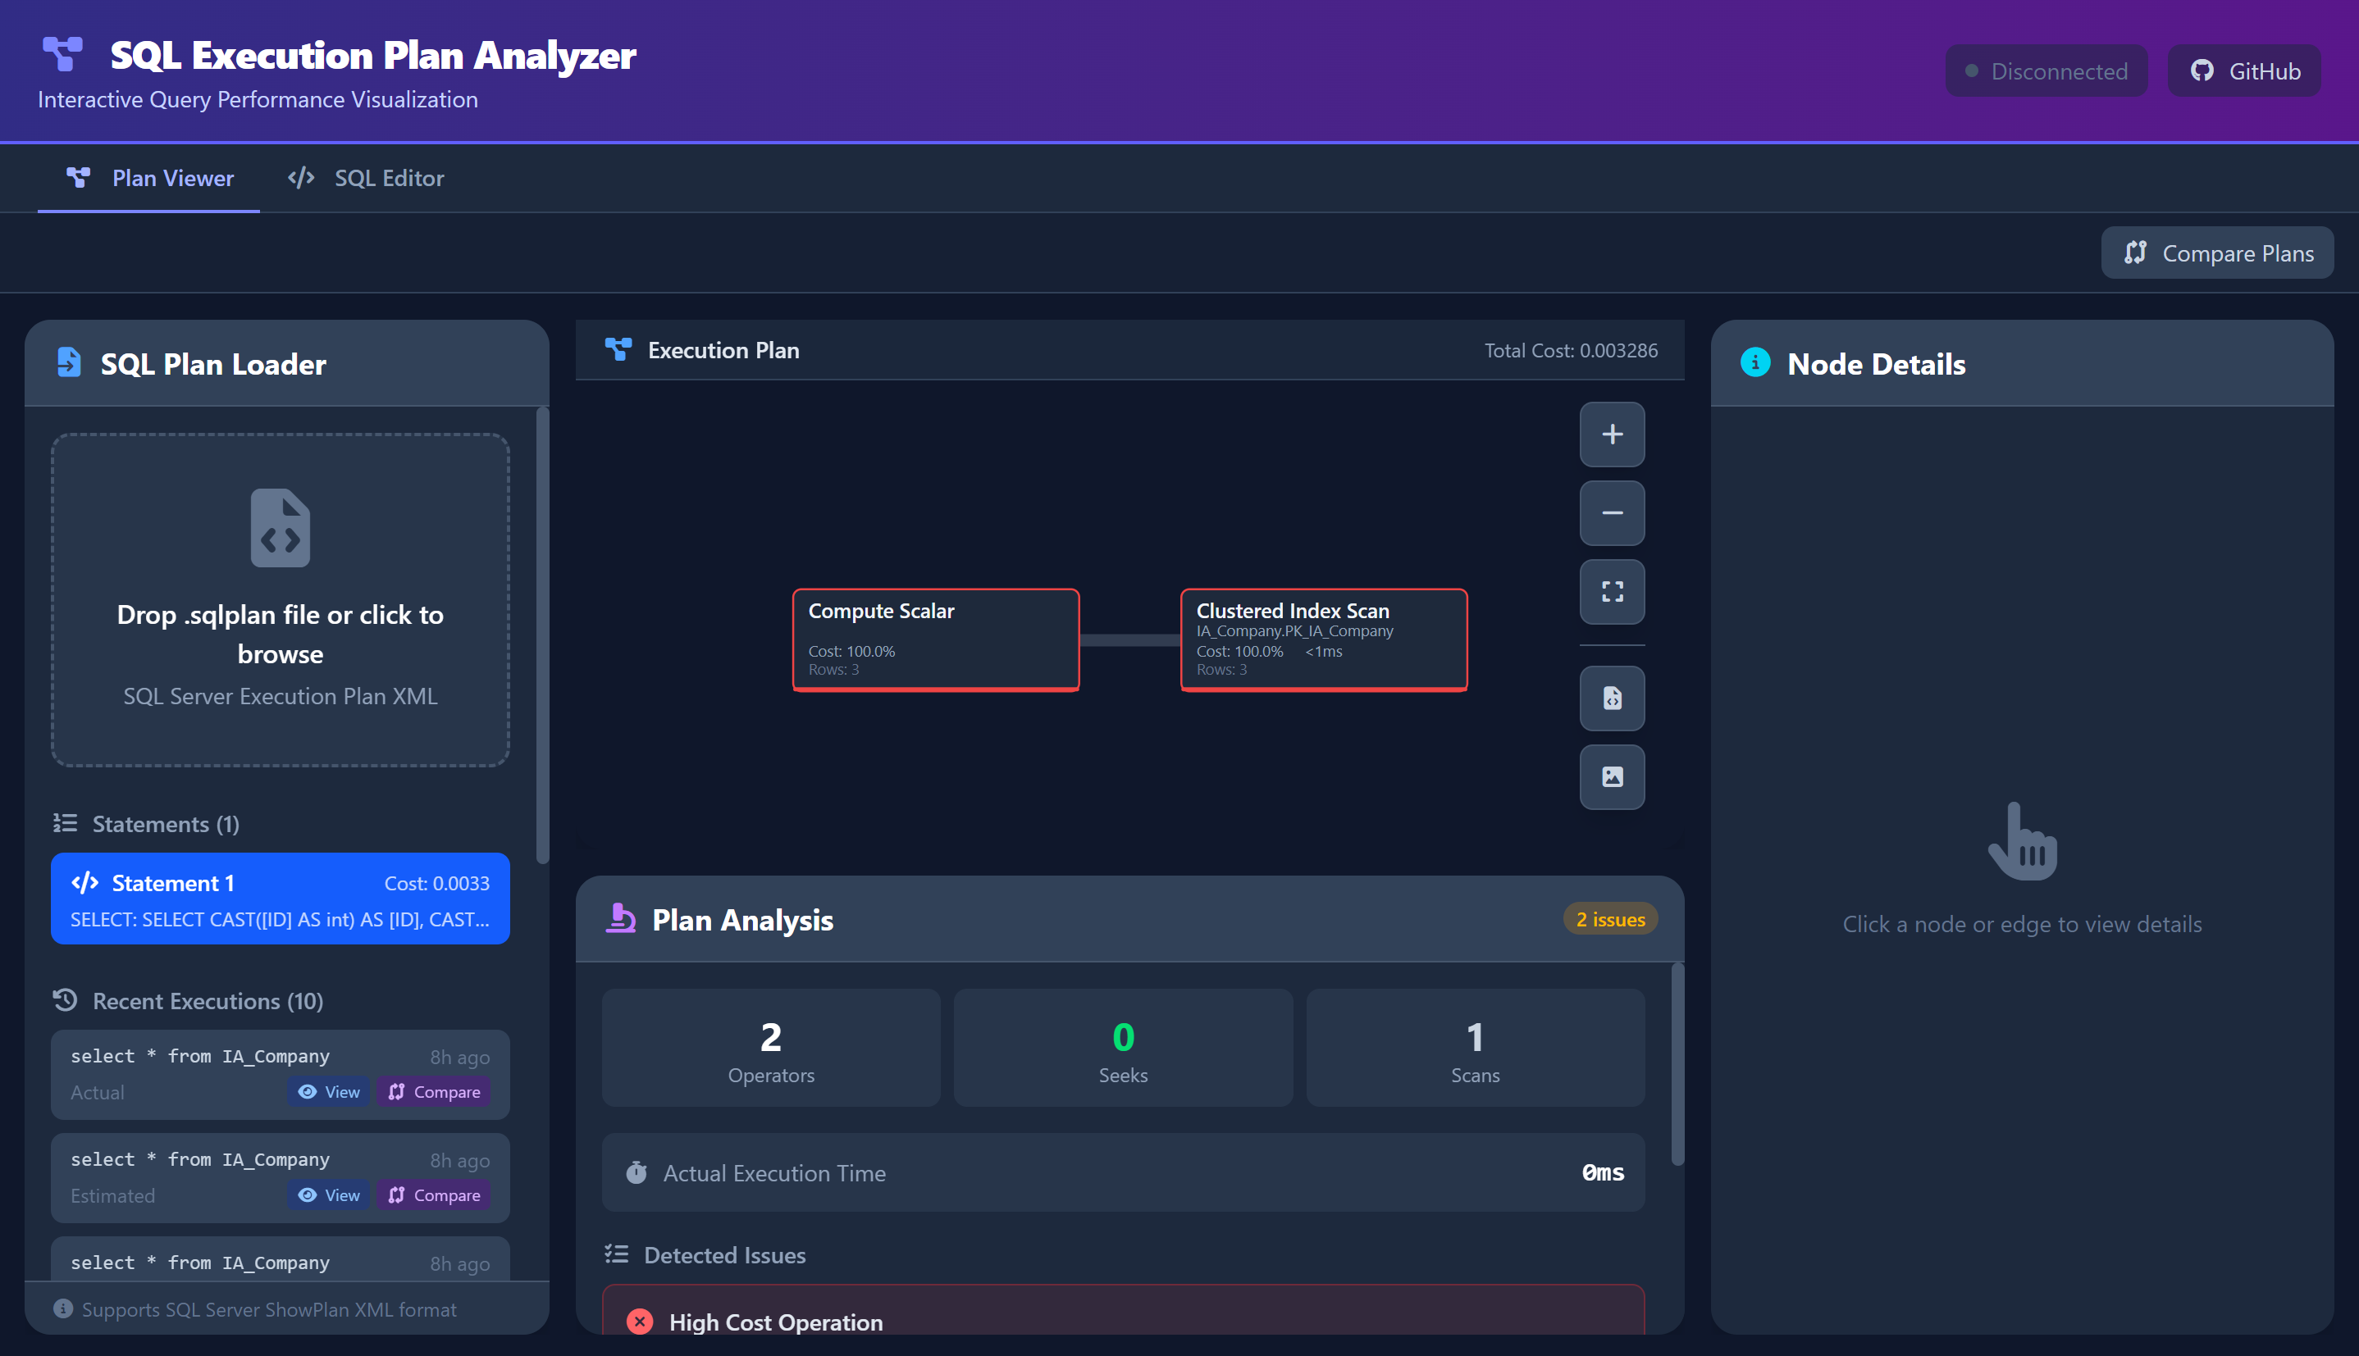Click the file code icon in drop zone

tap(280, 528)
